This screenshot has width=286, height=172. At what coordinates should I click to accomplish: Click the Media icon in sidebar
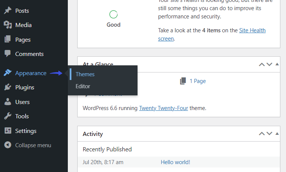pyautogui.click(x=8, y=25)
